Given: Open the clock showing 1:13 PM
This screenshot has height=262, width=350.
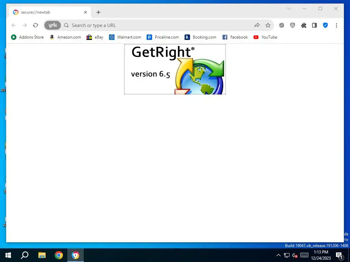Looking at the screenshot, I should (x=321, y=255).
